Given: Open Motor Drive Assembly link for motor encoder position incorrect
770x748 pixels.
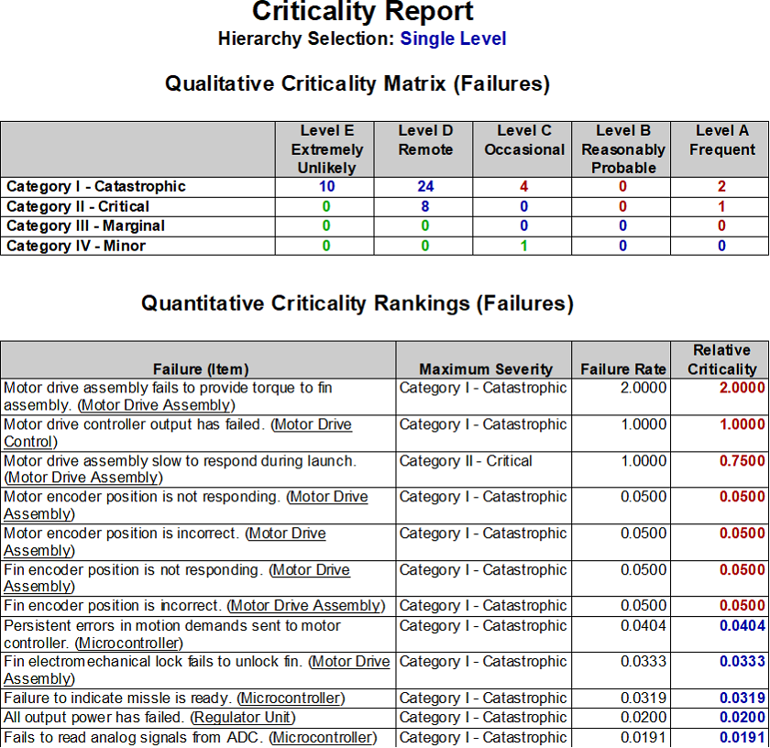Looking at the screenshot, I should 287,533.
